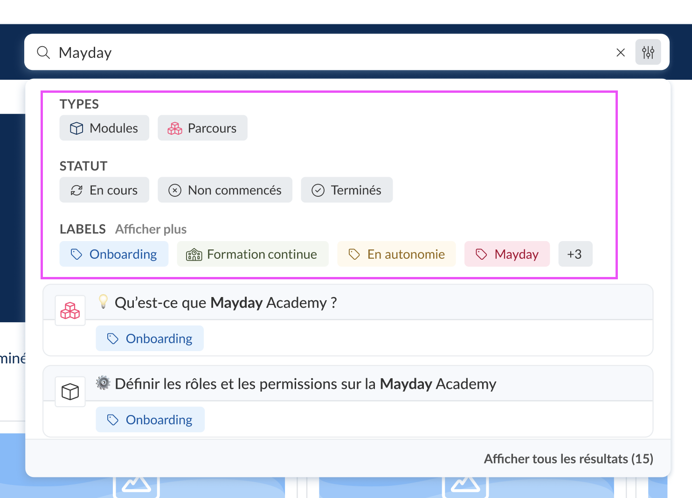Click the magnifying glass search icon

point(43,53)
